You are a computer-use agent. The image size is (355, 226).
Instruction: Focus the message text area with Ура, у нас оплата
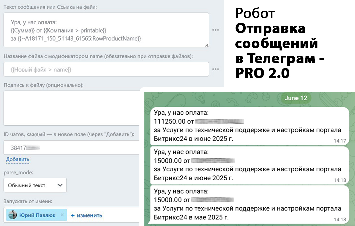click(106, 30)
